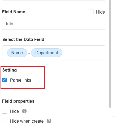Click into the Info field name input
This screenshot has width=116, height=133.
(x=54, y=24)
